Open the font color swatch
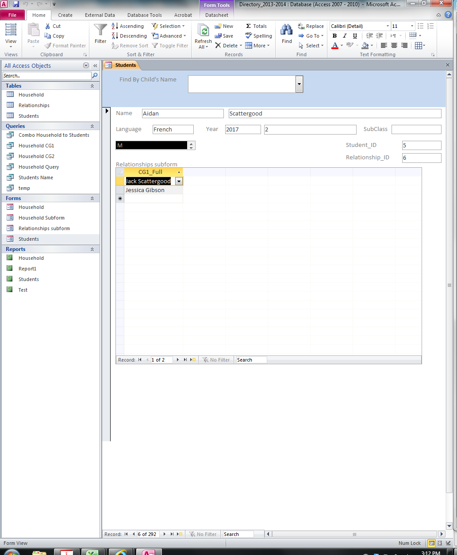 (335, 46)
